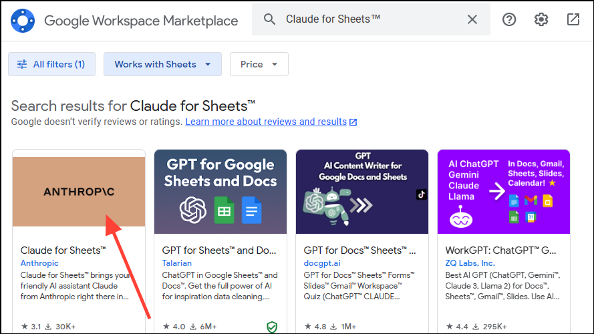The width and height of the screenshot is (594, 334).
Task: Click the download icon next to 6M+
Action: 193,327
